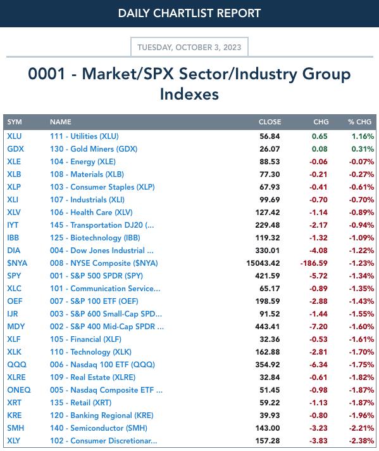Click the IYT symbol link

13,225
